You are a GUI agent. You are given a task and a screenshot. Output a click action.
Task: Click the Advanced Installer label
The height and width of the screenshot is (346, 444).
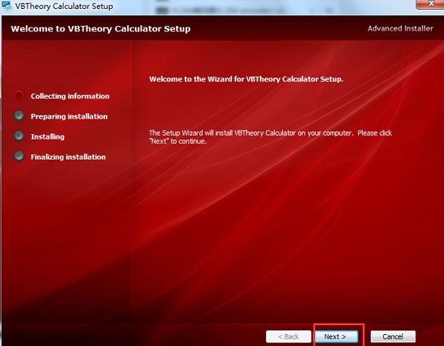click(400, 28)
